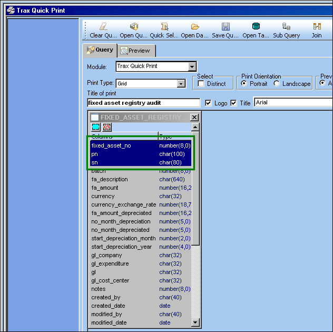Switch to the Preview tab
The image size is (333, 332).
pyautogui.click(x=136, y=51)
